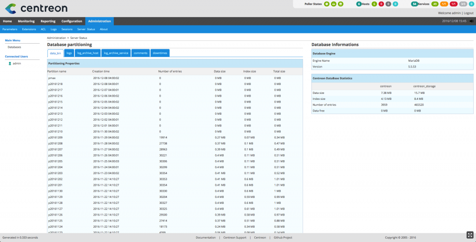Click partition name p20161209

pyautogui.click(x=55, y=137)
